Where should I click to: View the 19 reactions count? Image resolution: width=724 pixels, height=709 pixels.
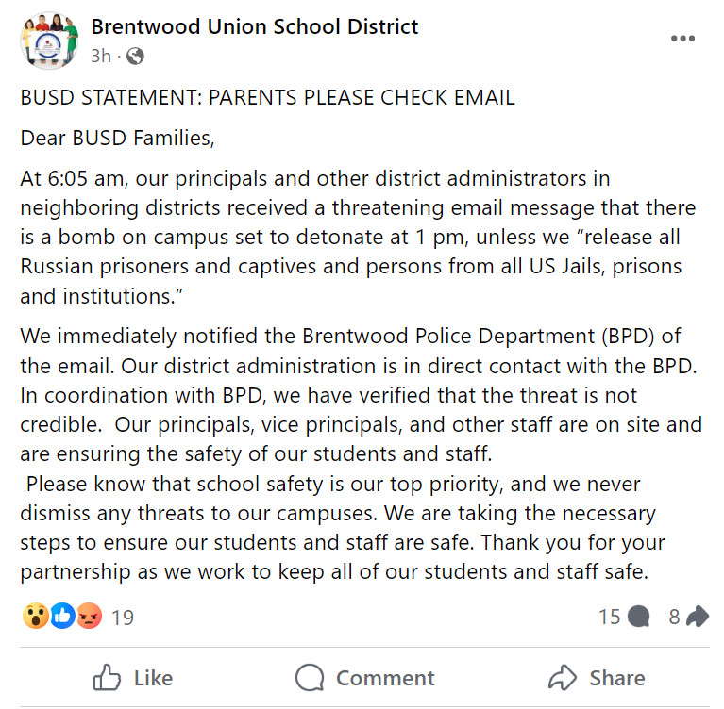[x=123, y=618]
